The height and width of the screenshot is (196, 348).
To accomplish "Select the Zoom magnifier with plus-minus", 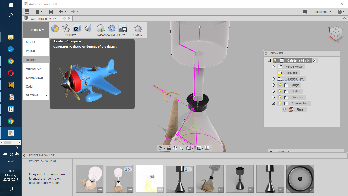I will tap(182, 148).
